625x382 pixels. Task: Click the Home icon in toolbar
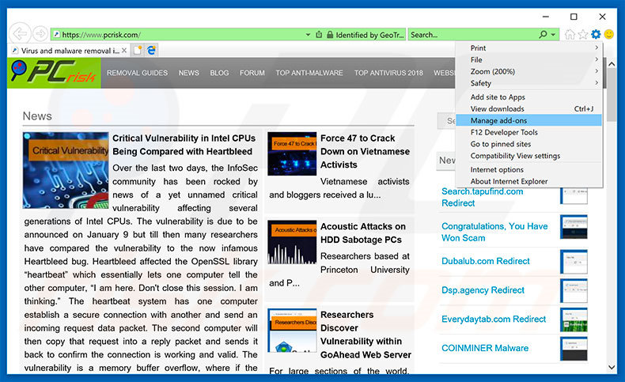570,35
